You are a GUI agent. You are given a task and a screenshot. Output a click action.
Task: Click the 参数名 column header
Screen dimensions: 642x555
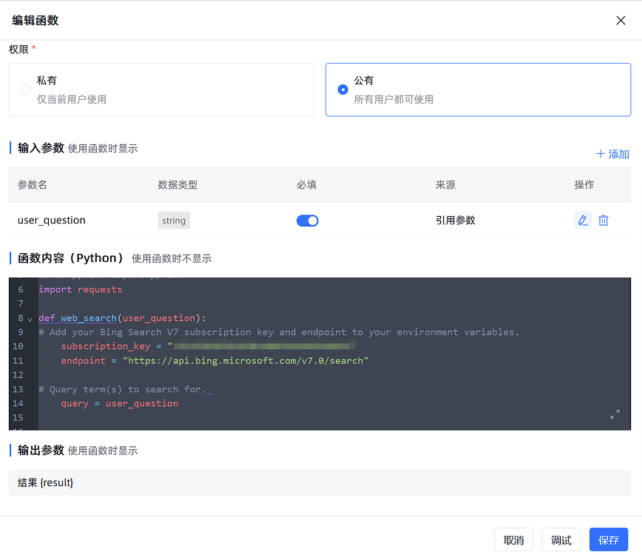coord(32,185)
